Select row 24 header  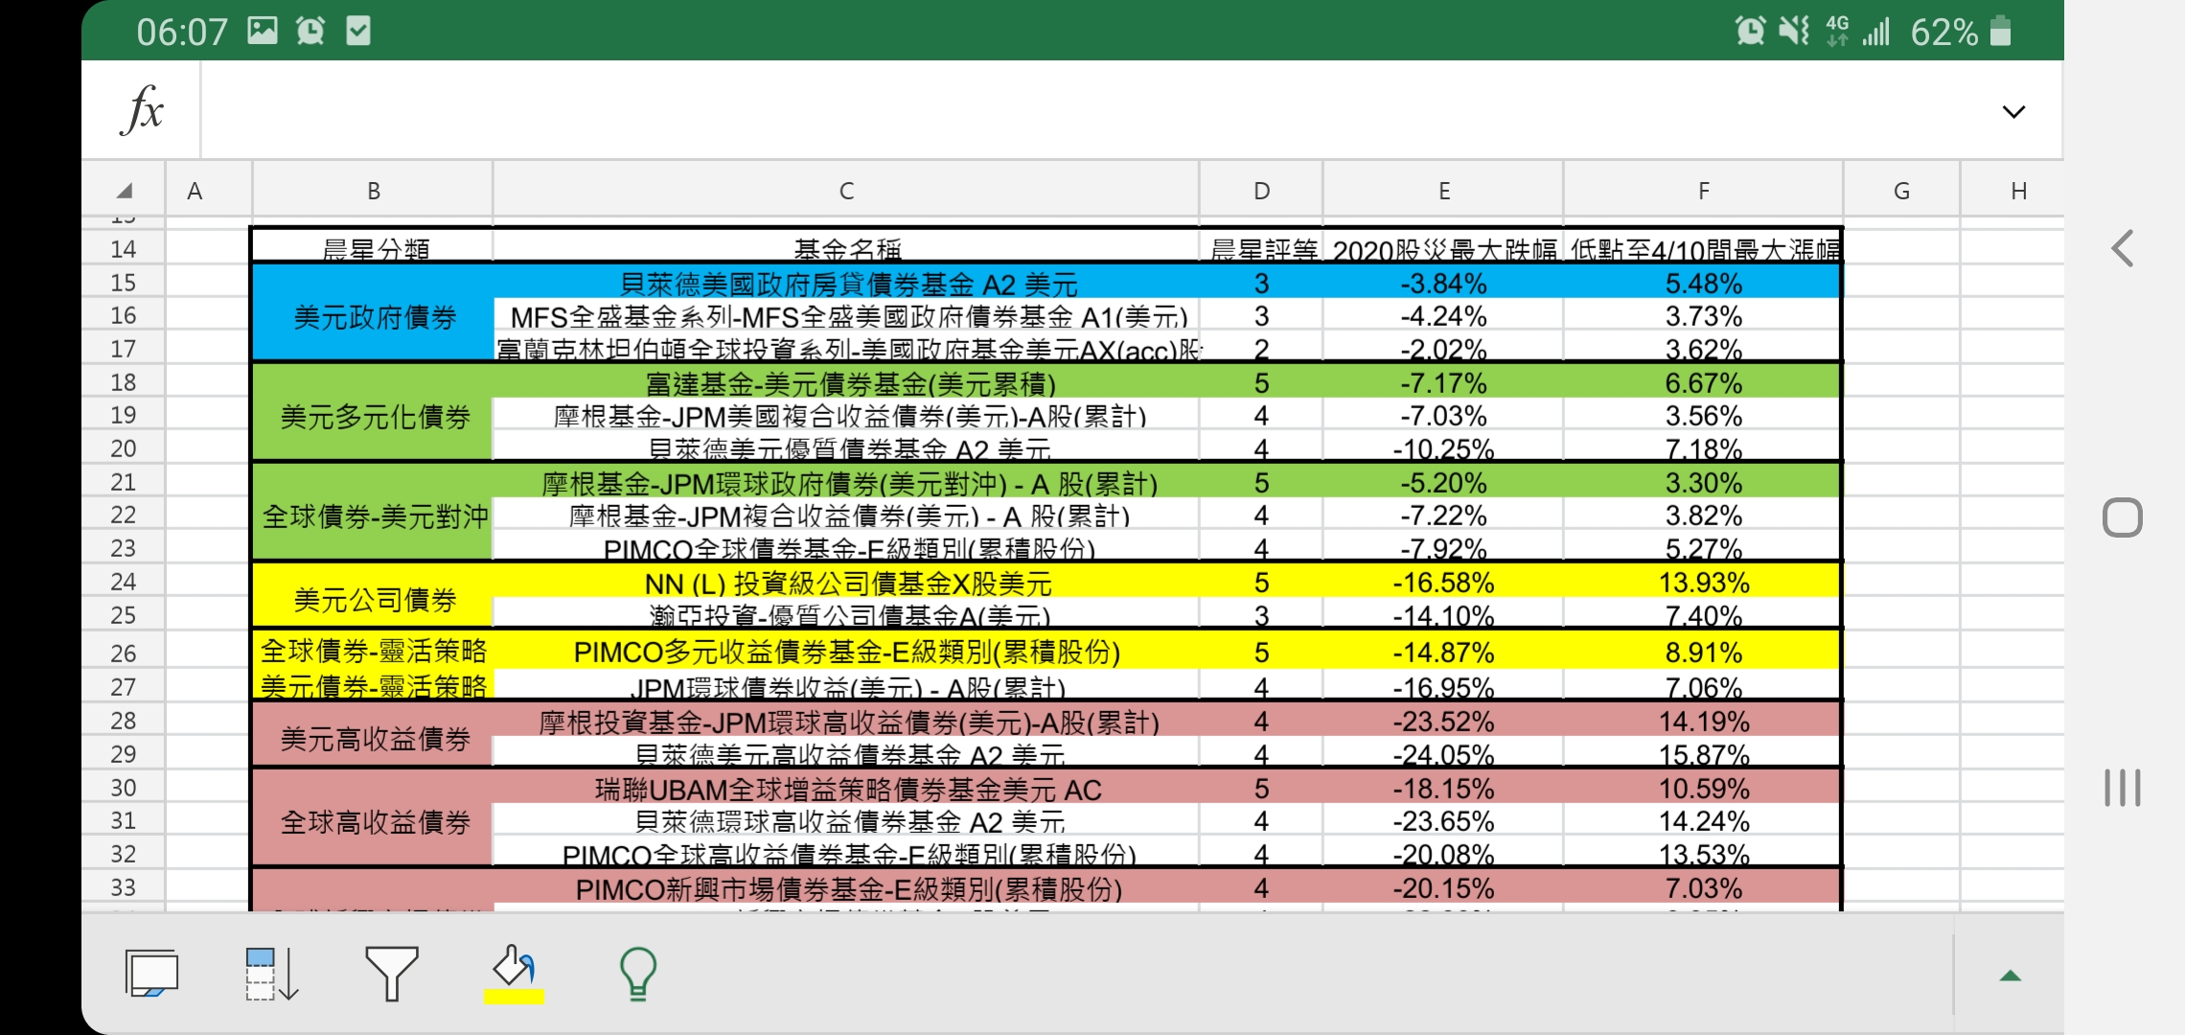(x=123, y=582)
